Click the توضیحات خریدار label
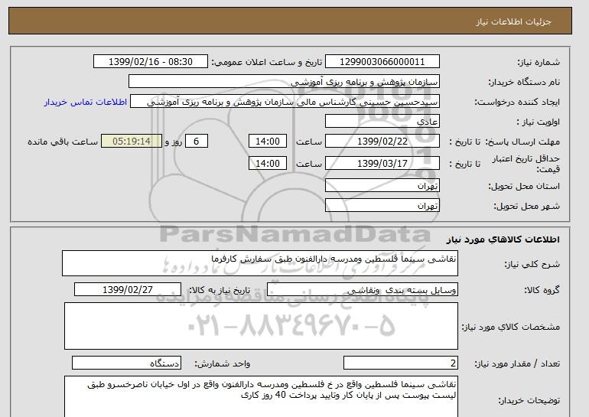The image size is (589, 417). click(x=529, y=400)
